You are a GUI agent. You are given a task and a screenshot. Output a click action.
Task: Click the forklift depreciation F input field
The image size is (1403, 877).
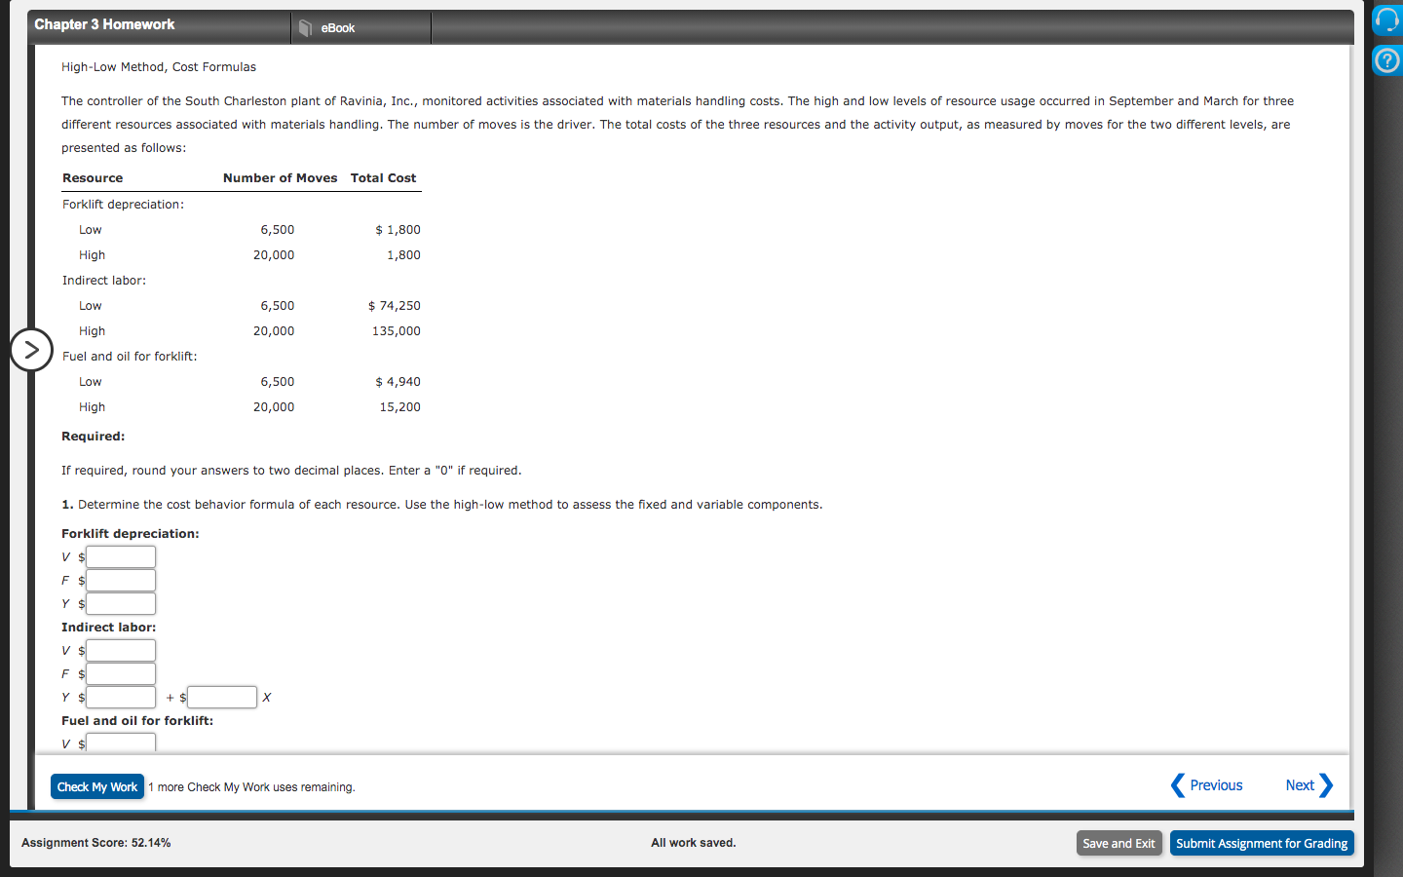coord(120,580)
